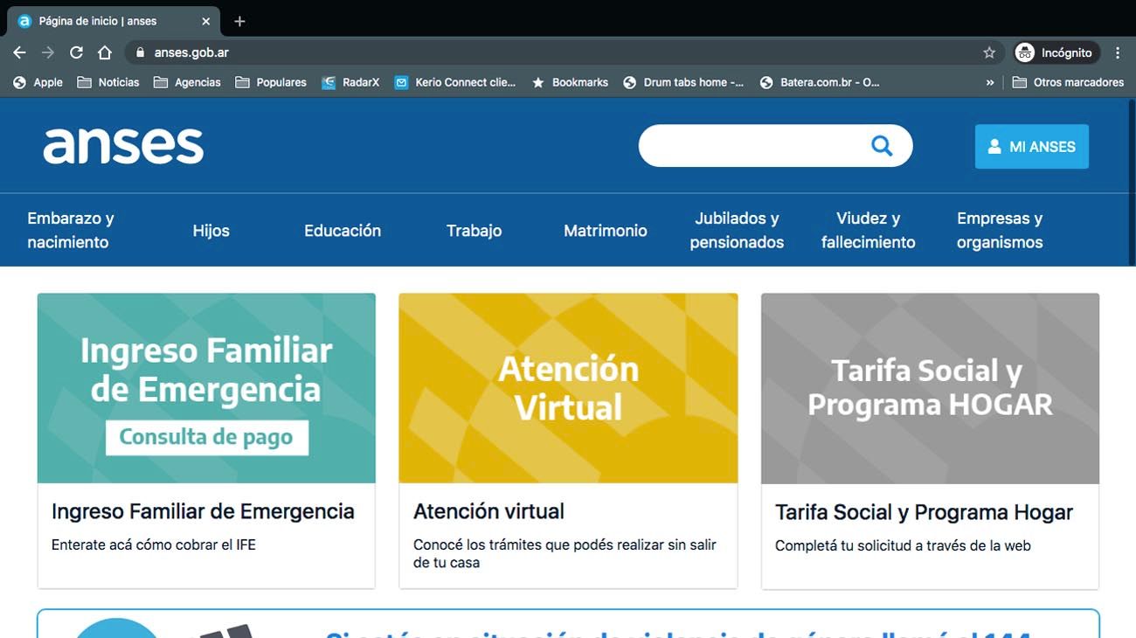Screen dimensions: 1136x638
Task: Click the padlock site security icon
Action: click(x=140, y=52)
